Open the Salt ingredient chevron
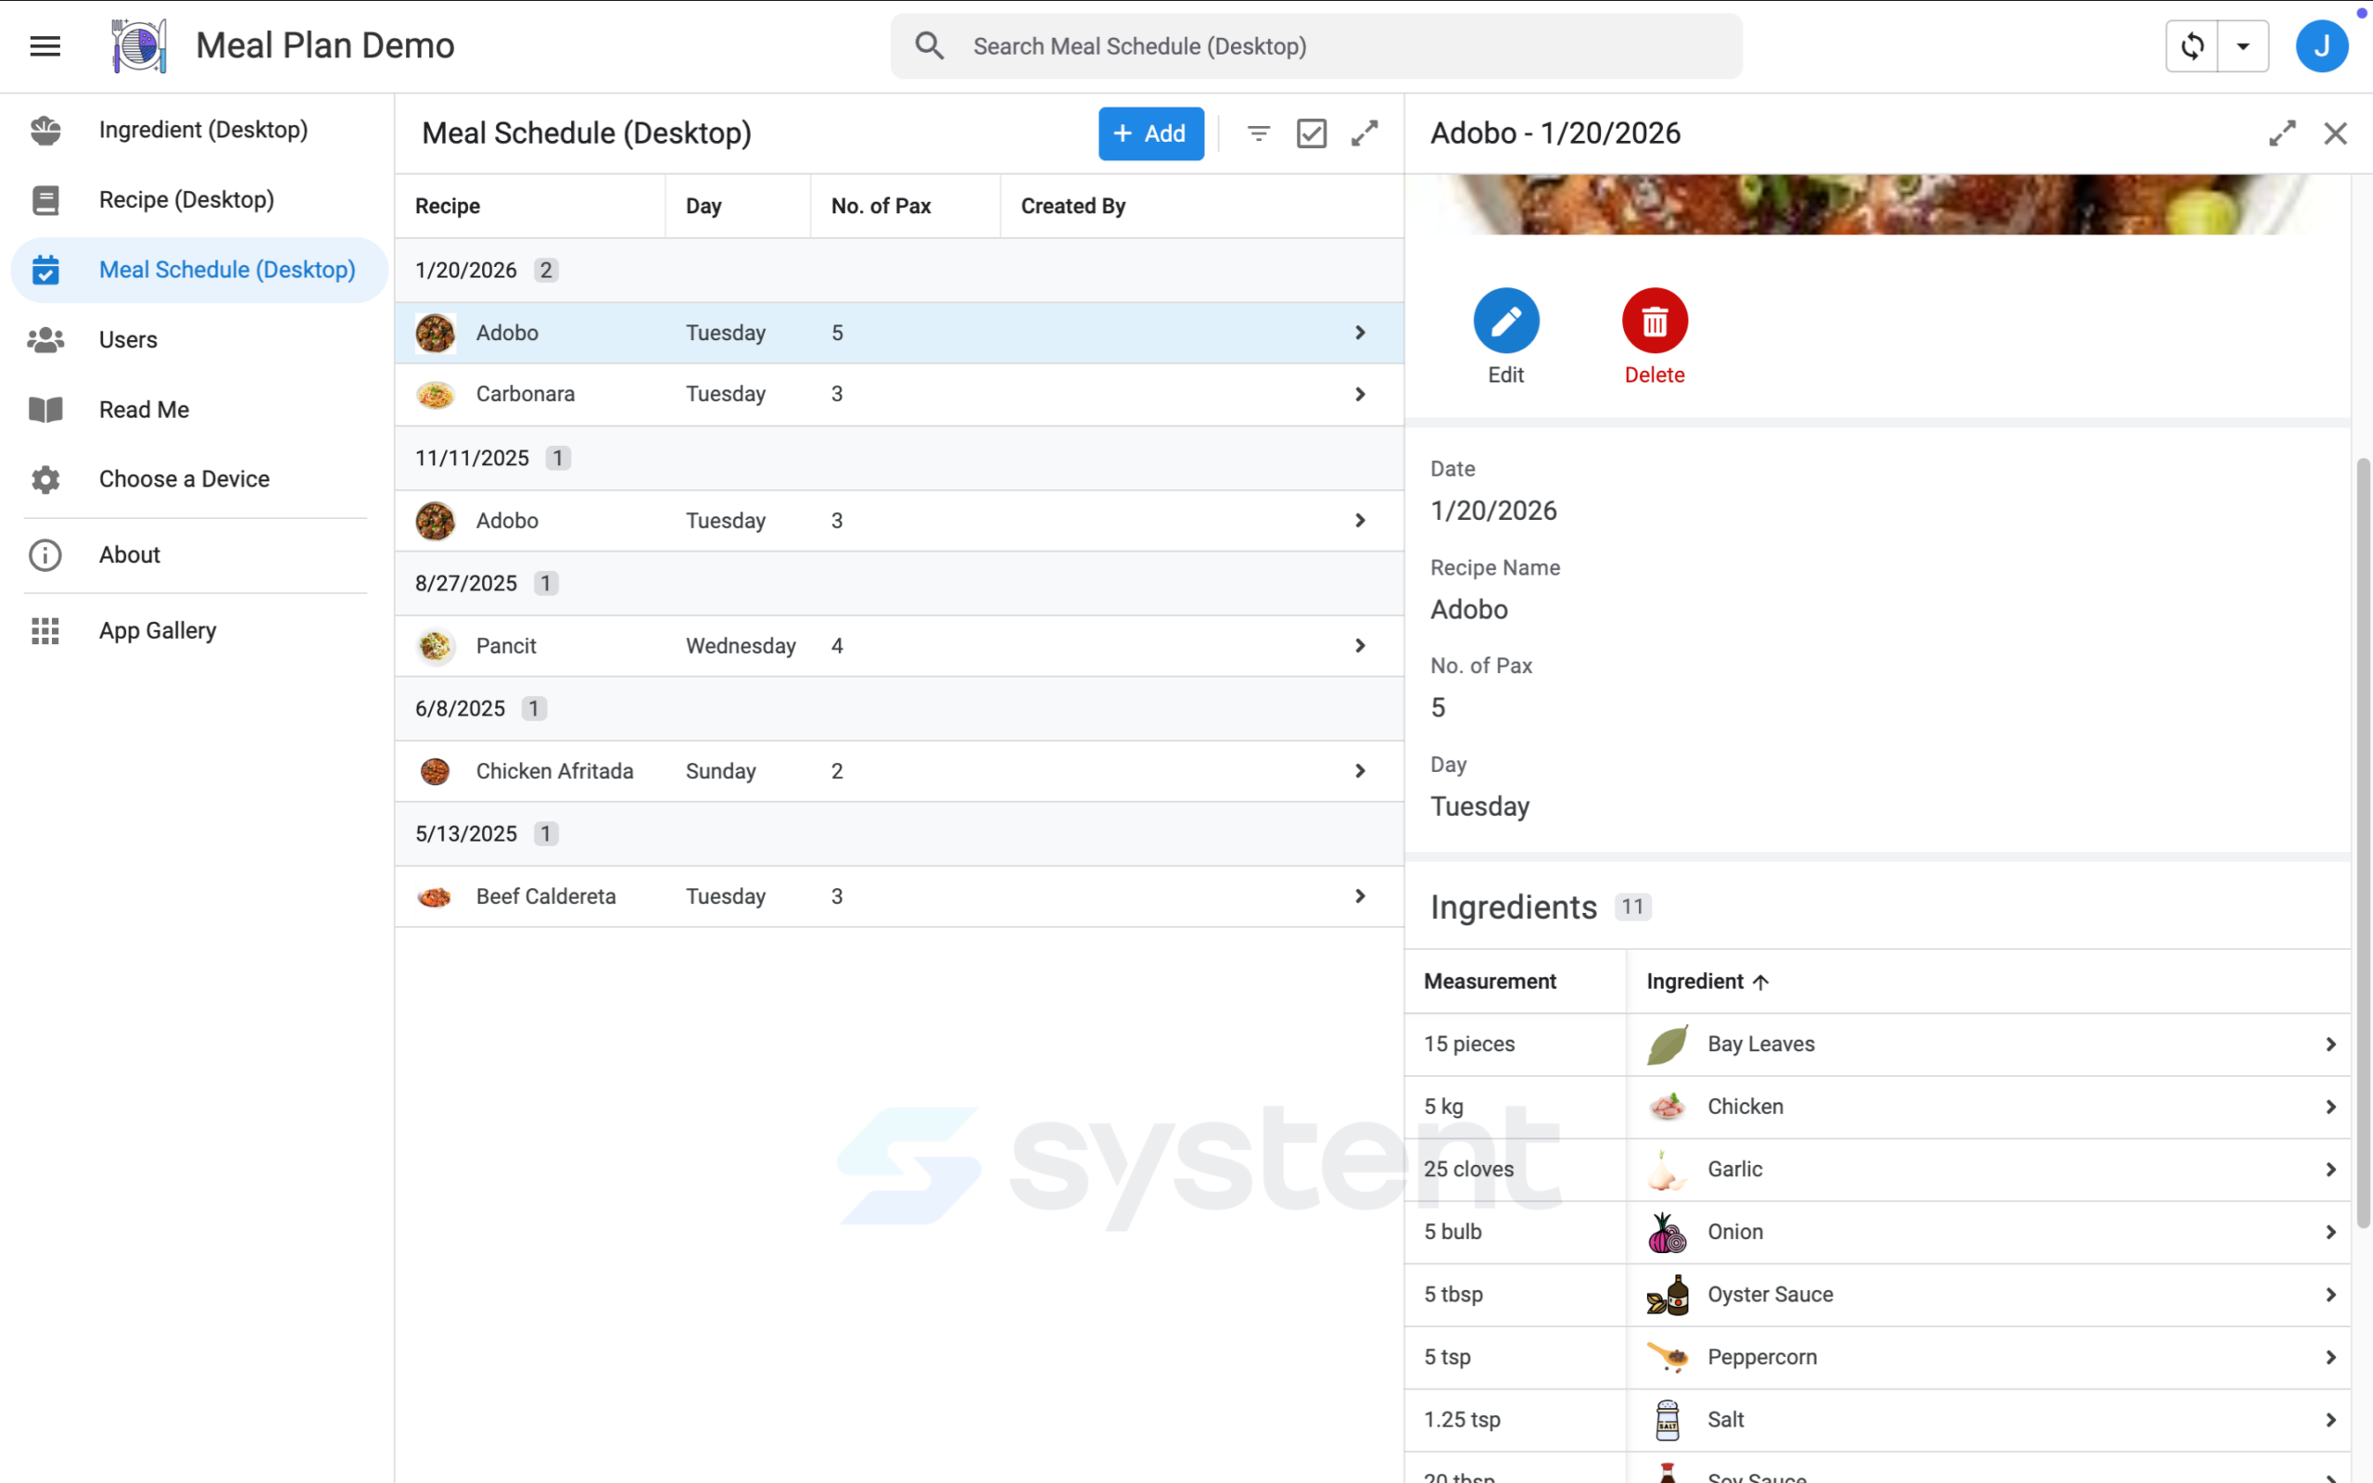 (x=2331, y=1420)
